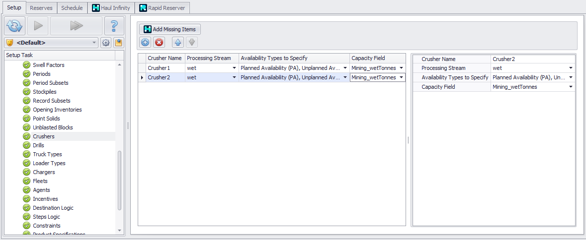Open Crusher2 Capacity Field dropdown in grid
The image size is (586, 240).
coord(401,77)
